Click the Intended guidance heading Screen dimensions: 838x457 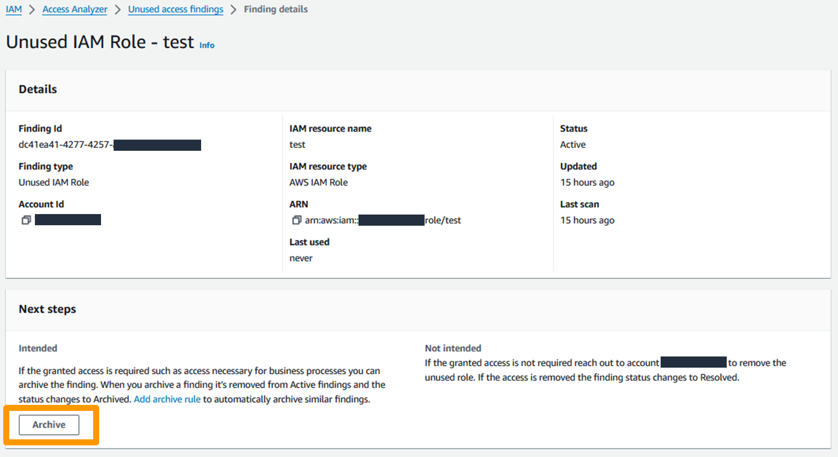pyautogui.click(x=38, y=348)
